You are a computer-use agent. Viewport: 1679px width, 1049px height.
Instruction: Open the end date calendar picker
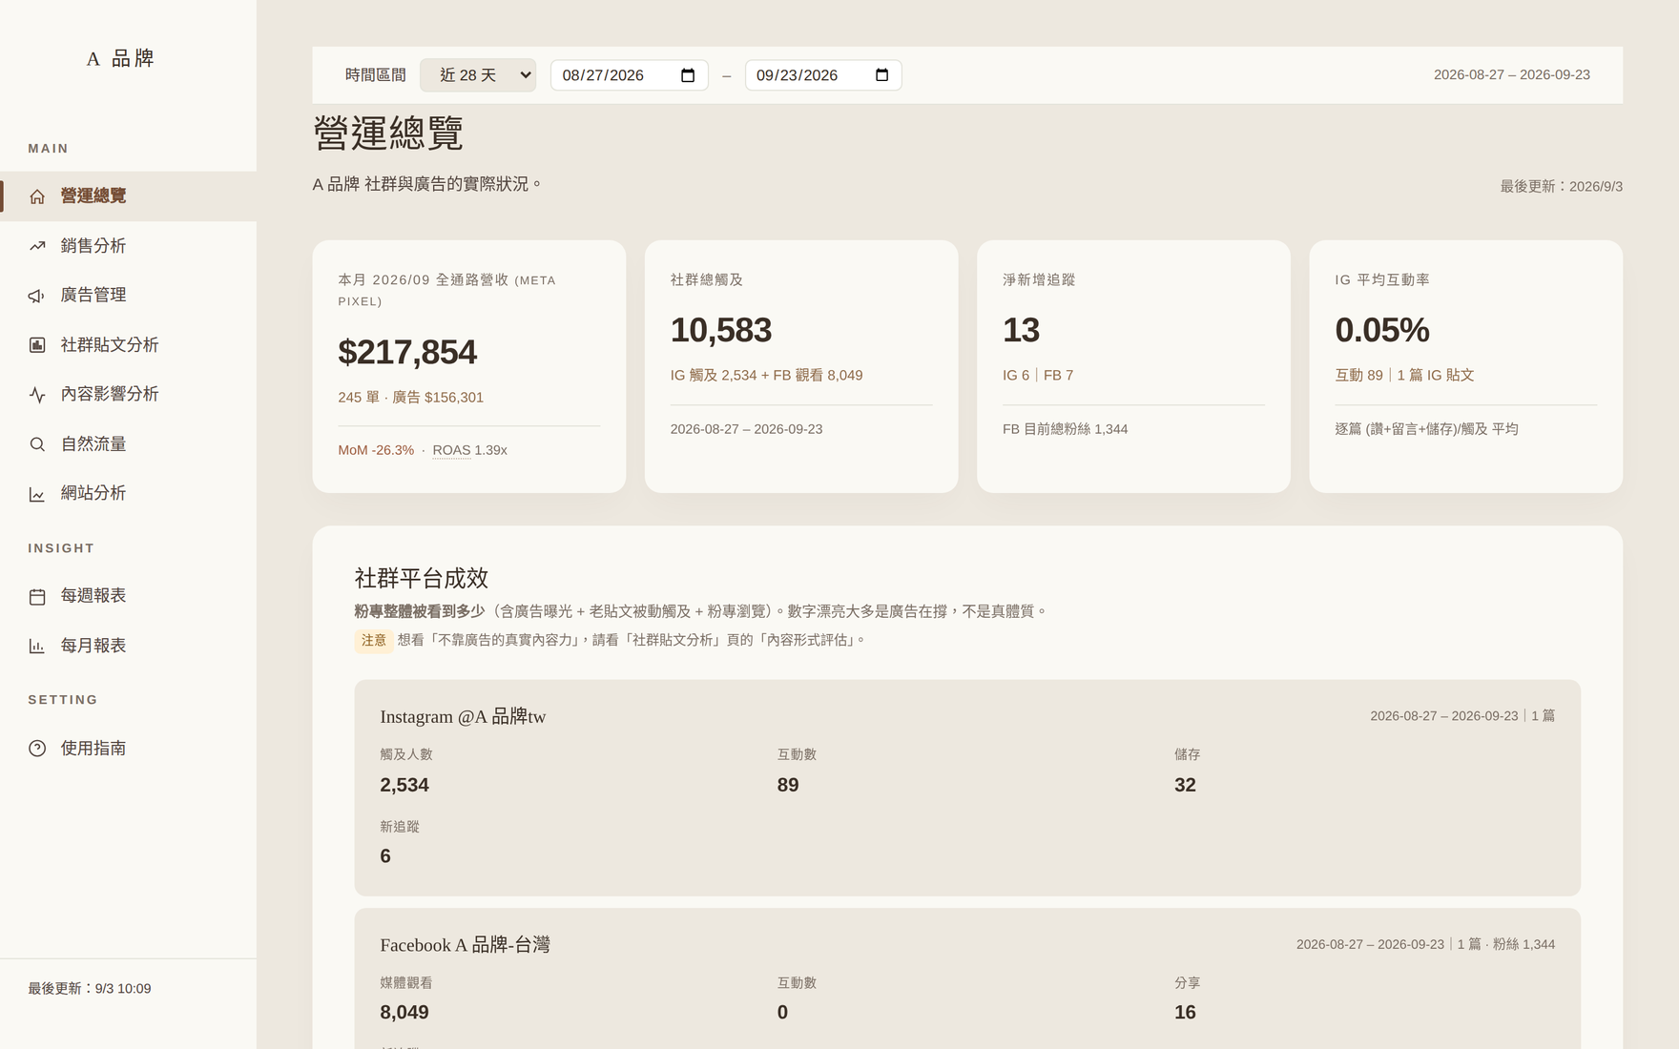[881, 75]
